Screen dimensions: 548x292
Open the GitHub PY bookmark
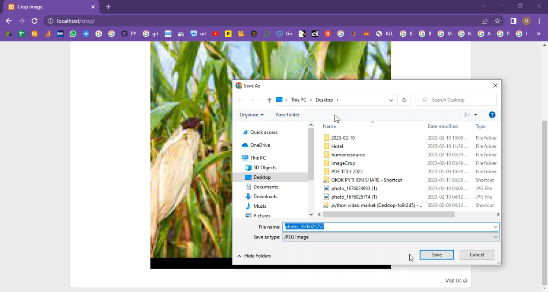click(x=129, y=34)
